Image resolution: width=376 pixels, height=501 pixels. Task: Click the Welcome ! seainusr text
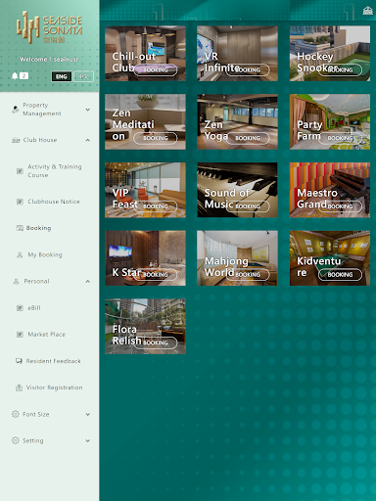click(x=49, y=60)
